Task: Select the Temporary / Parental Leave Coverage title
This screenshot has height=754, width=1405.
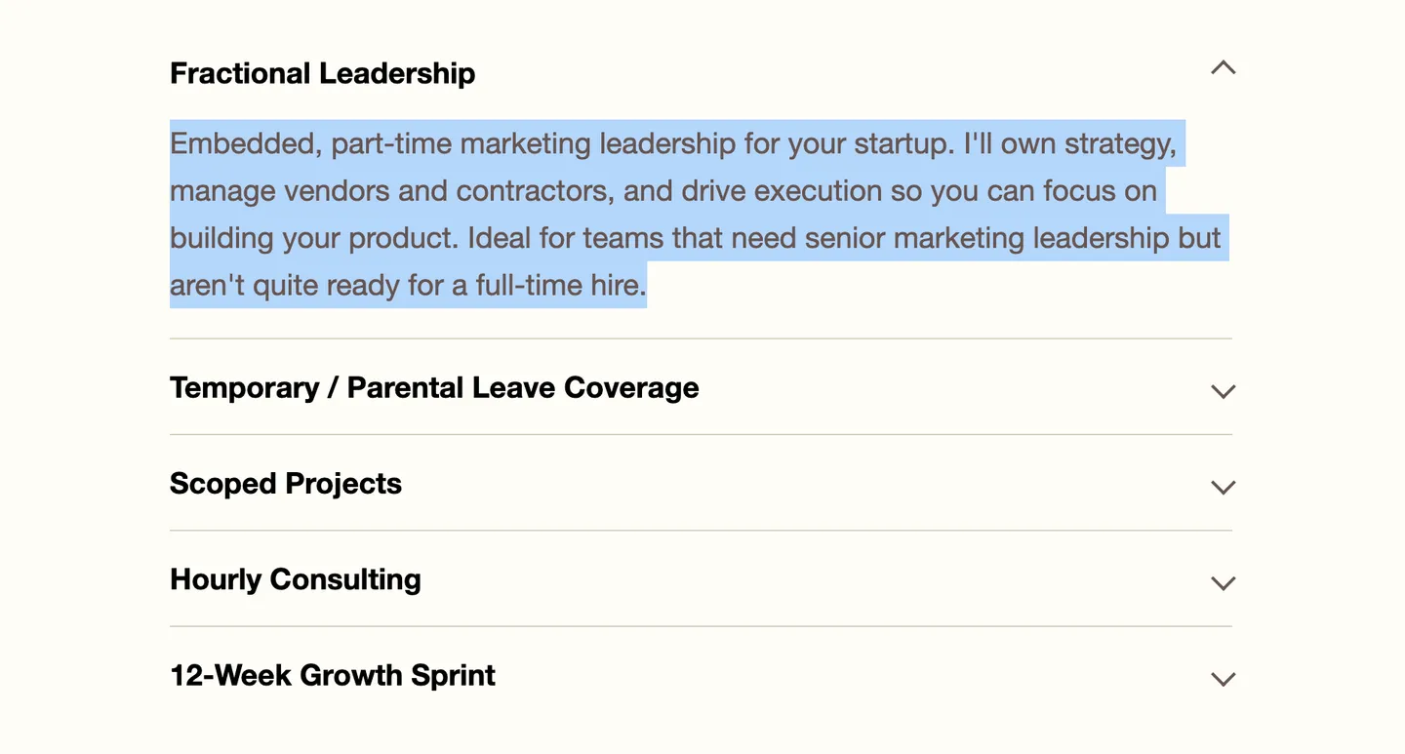Action: click(434, 387)
